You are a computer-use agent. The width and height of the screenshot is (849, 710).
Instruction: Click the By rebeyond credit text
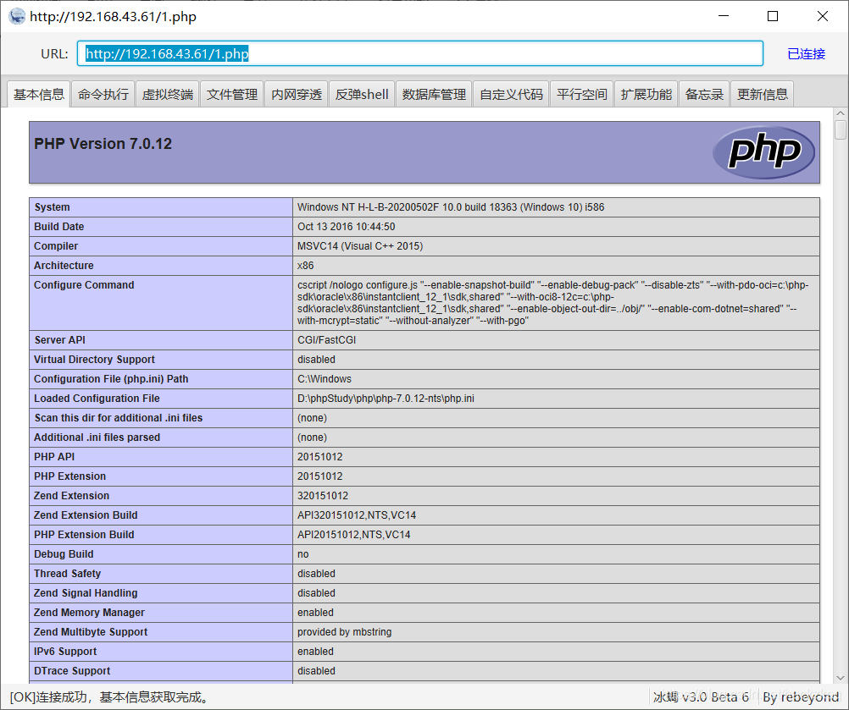coord(800,697)
